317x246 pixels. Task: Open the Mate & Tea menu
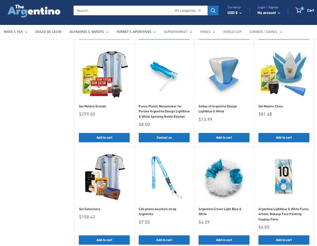(15, 32)
